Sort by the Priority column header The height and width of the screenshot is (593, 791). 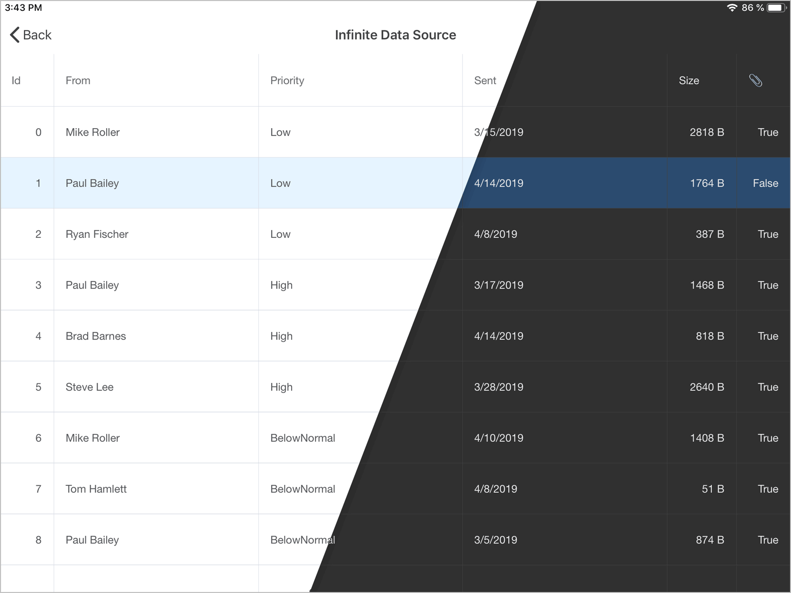click(x=287, y=81)
